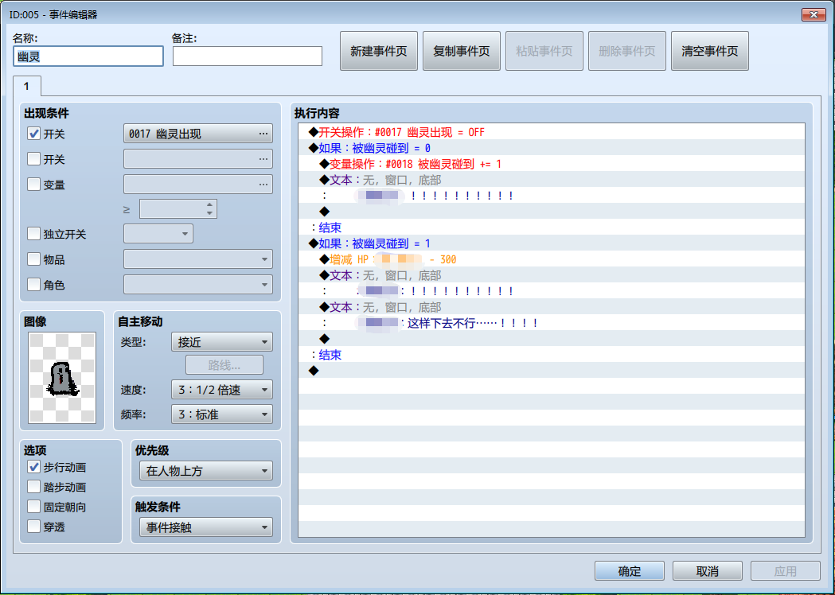The image size is (835, 595).
Task: Focus the 备注 input field
Action: [248, 56]
